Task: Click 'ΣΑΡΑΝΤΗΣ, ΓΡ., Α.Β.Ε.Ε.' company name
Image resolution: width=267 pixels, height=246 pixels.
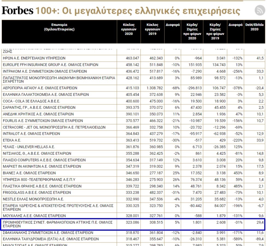Action: click(x=39, y=108)
